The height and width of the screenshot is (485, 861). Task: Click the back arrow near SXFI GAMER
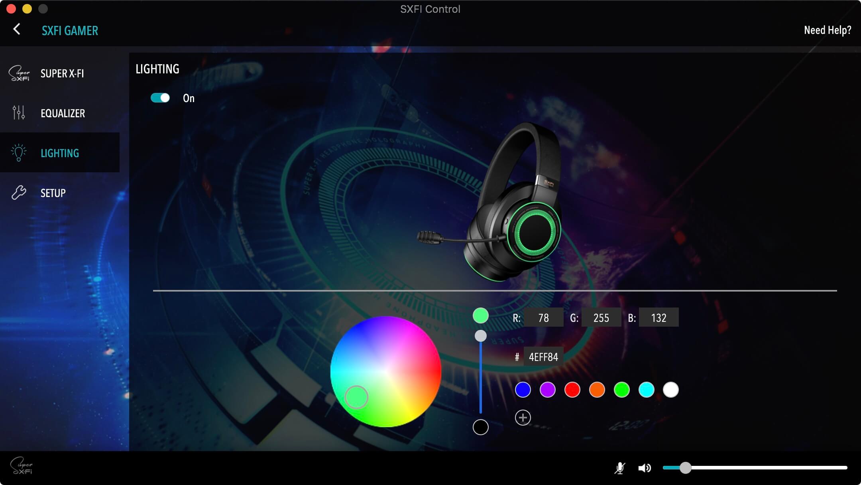click(17, 30)
